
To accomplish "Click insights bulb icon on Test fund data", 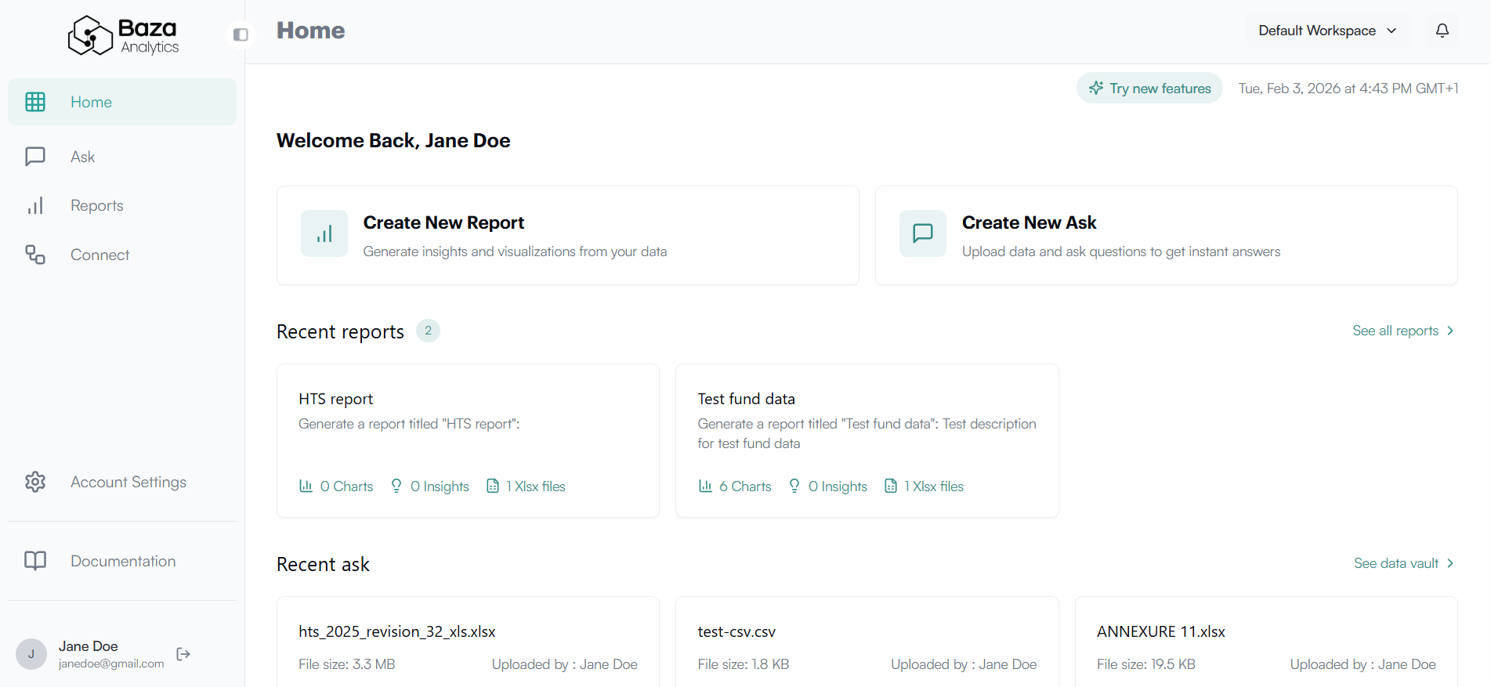I will pyautogui.click(x=794, y=486).
